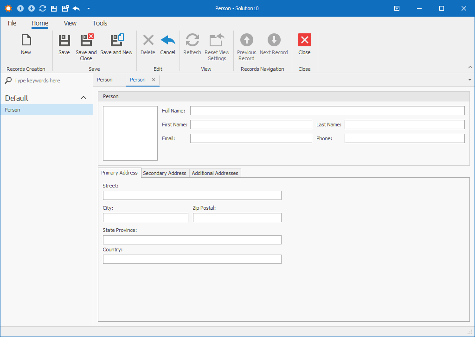
Task: Switch to the Home ribbon tab
Action: coord(40,23)
